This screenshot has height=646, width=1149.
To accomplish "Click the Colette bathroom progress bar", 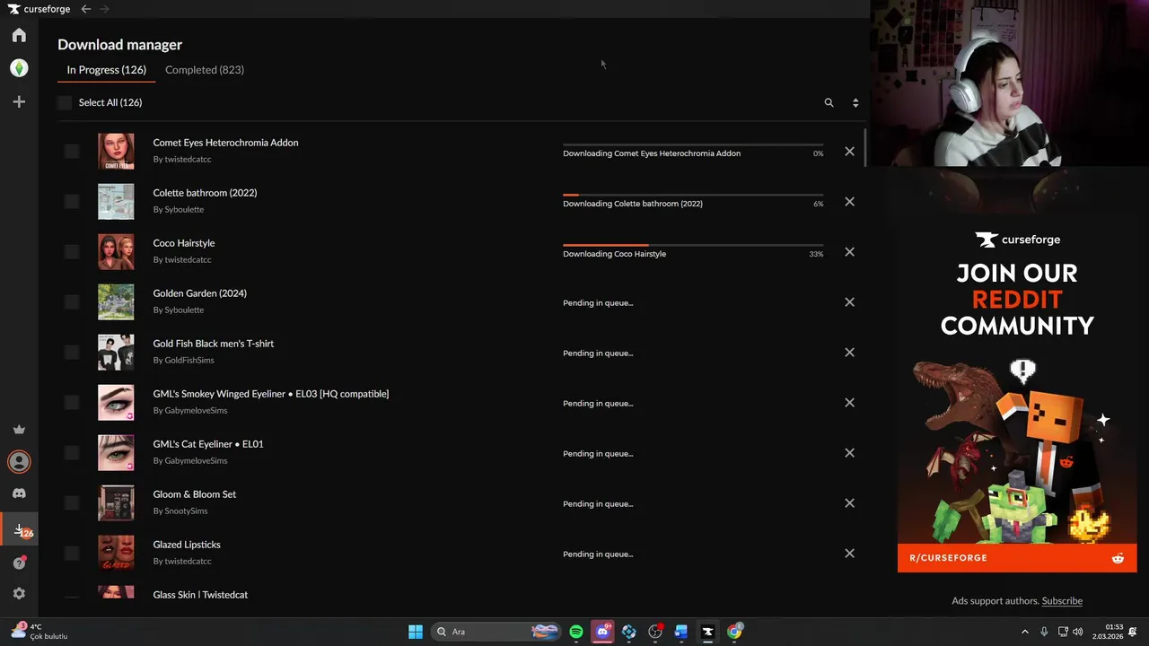I will 693,195.
